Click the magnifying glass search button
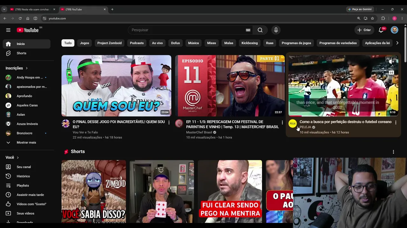Viewport: 407px width, 228px height. click(x=260, y=30)
